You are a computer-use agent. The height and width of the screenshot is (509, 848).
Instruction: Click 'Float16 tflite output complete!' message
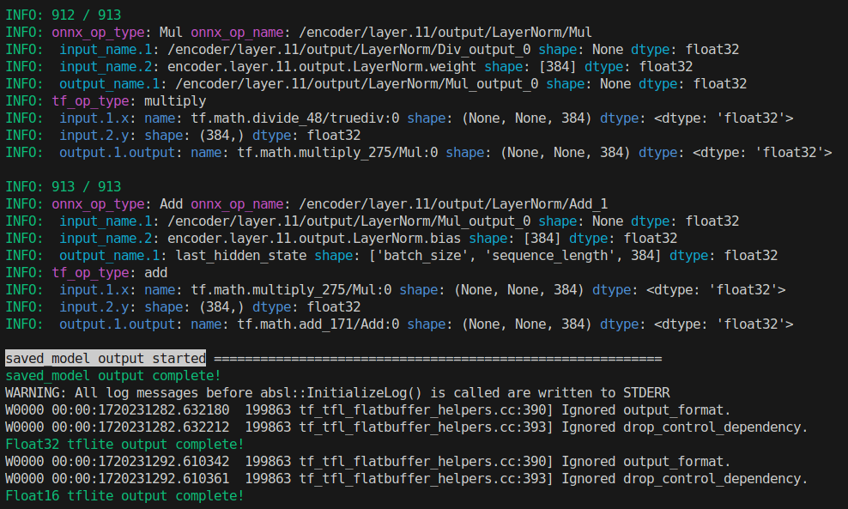(x=124, y=495)
